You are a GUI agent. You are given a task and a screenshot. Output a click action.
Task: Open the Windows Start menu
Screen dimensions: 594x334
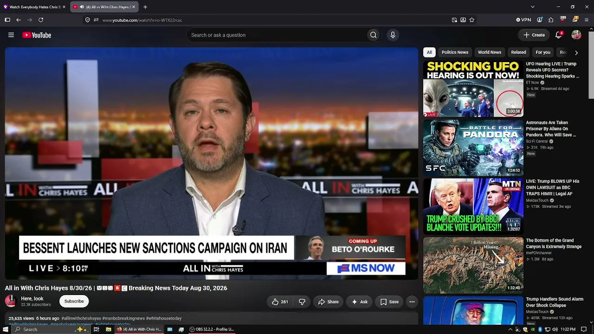coord(6,329)
